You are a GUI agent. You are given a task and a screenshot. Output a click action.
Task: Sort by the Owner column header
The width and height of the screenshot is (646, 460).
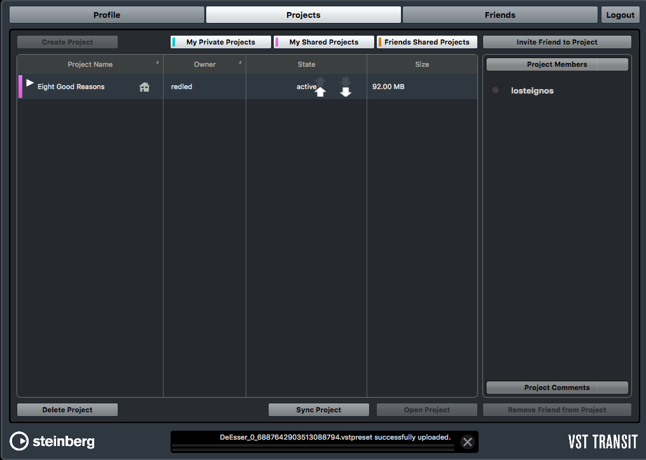(205, 64)
